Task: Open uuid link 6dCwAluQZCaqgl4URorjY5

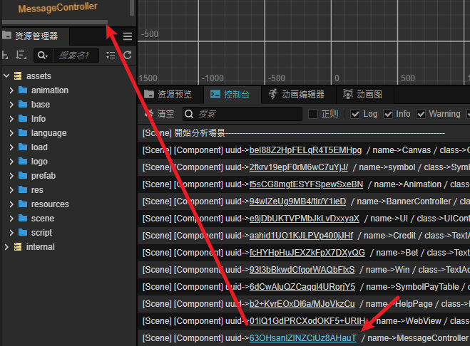Action: click(302, 287)
